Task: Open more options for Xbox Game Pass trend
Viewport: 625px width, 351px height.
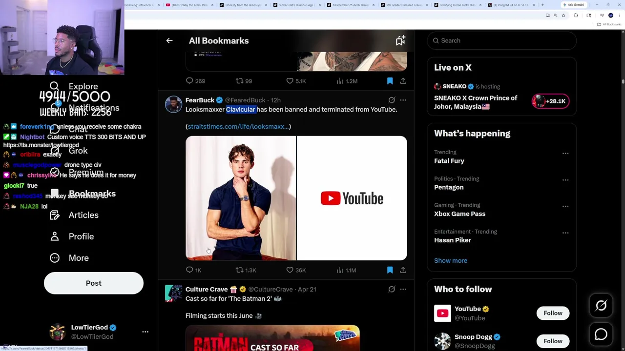Action: click(x=565, y=206)
